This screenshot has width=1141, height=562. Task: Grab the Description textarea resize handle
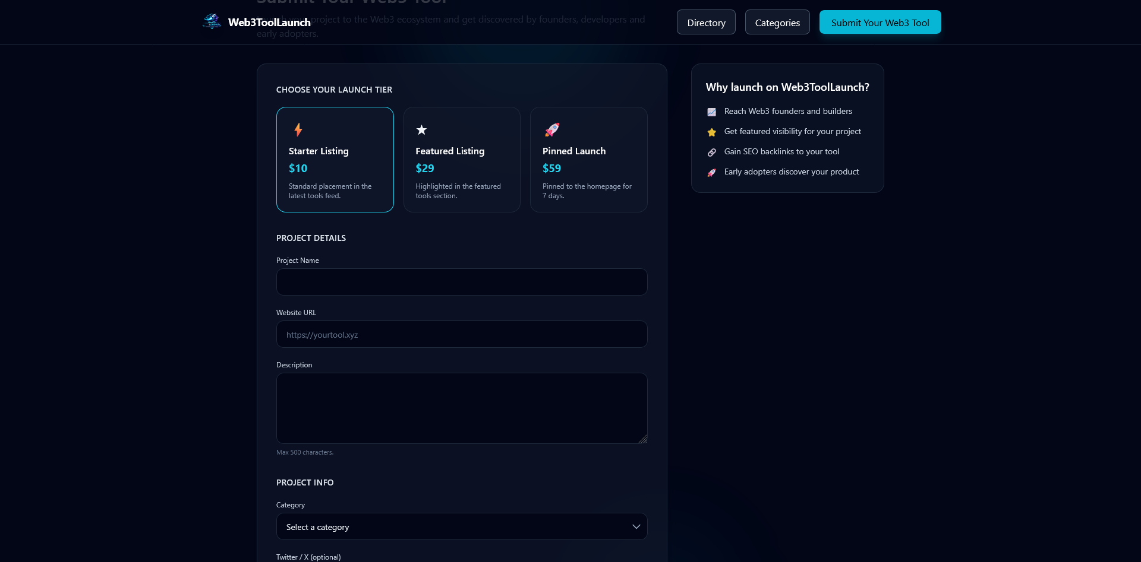643,439
